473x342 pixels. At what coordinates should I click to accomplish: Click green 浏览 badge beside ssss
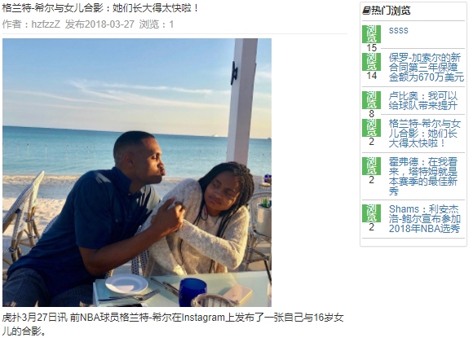click(371, 34)
